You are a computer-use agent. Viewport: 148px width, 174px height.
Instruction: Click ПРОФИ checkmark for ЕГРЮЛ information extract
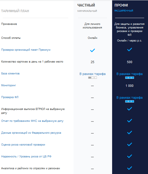130,109
